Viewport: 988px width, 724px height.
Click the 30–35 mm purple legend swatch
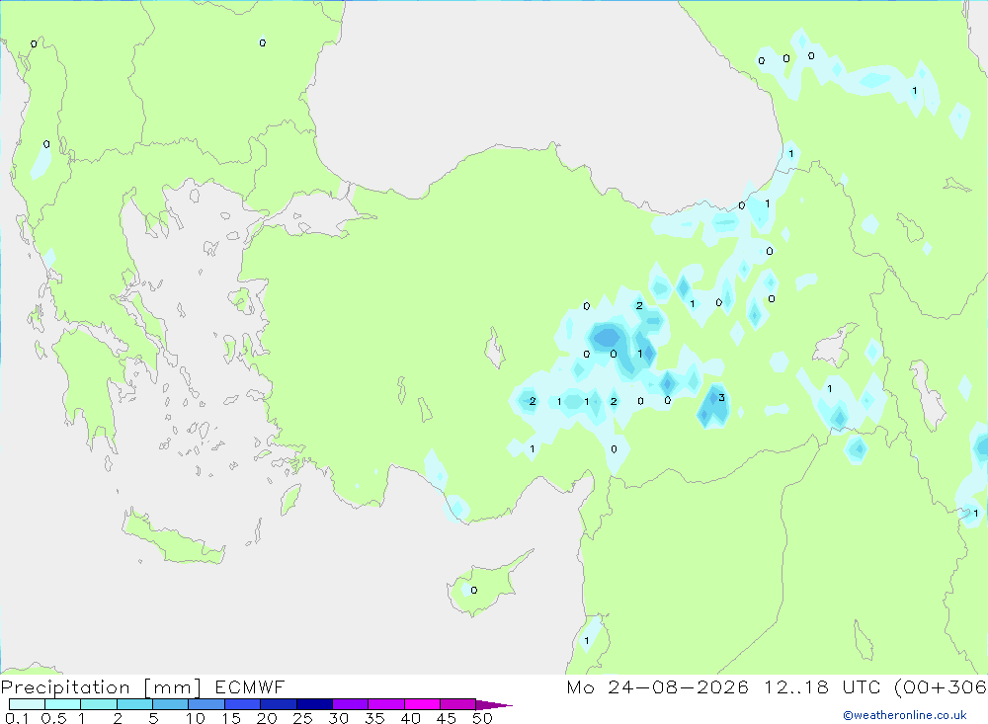pyautogui.click(x=351, y=704)
